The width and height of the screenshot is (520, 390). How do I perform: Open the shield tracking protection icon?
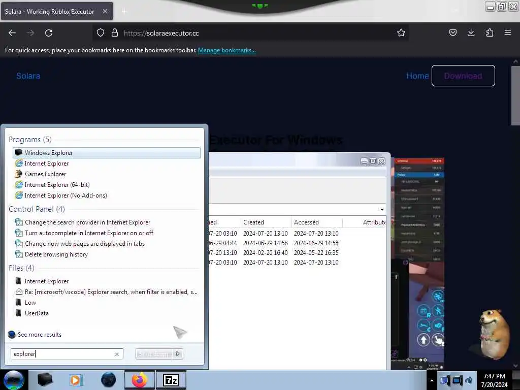pyautogui.click(x=101, y=33)
